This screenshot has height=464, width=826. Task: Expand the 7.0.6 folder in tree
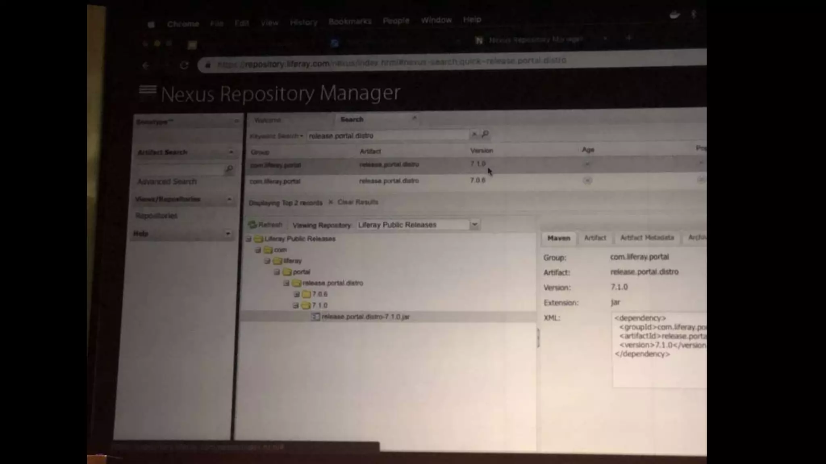(x=296, y=294)
